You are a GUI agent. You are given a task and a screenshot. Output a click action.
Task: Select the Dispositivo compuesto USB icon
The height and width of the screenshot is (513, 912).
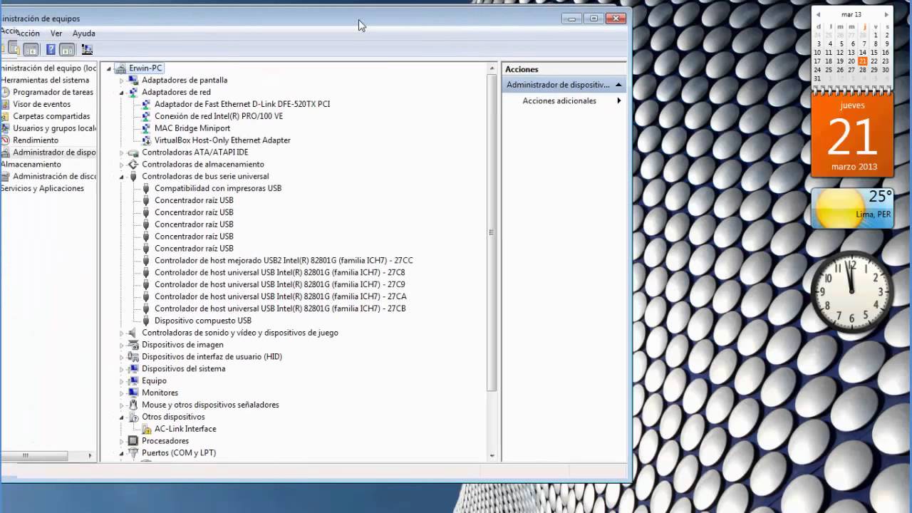click(146, 321)
